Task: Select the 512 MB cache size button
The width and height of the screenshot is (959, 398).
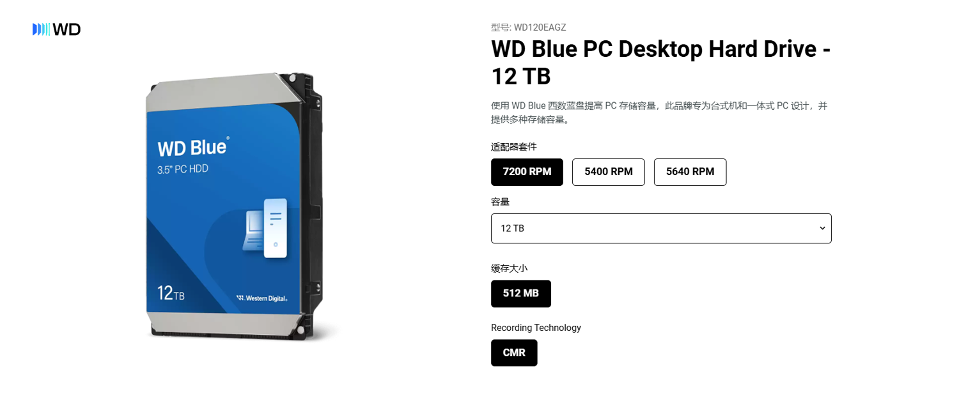Action: coord(521,294)
